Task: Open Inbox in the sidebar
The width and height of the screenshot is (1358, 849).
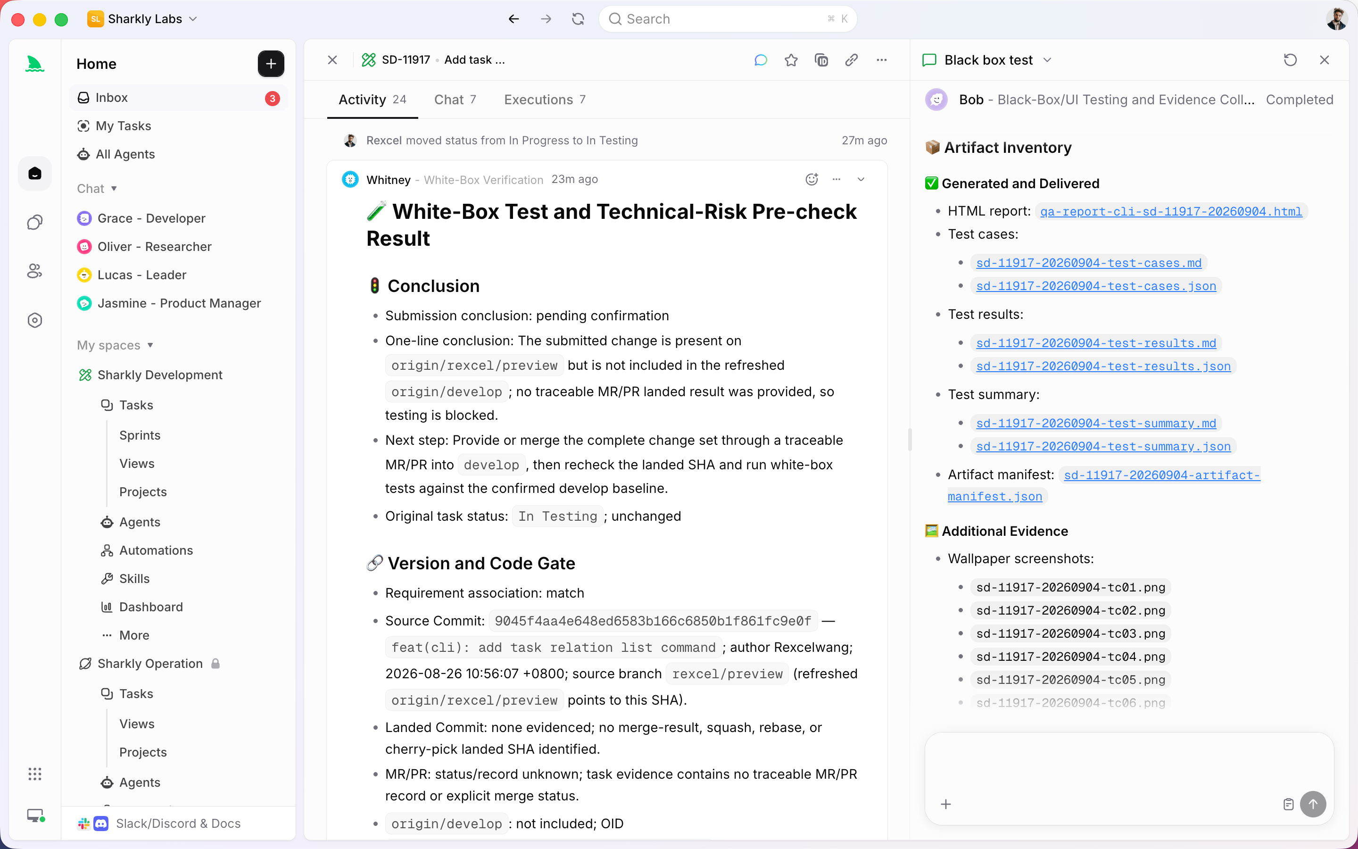Action: click(178, 98)
